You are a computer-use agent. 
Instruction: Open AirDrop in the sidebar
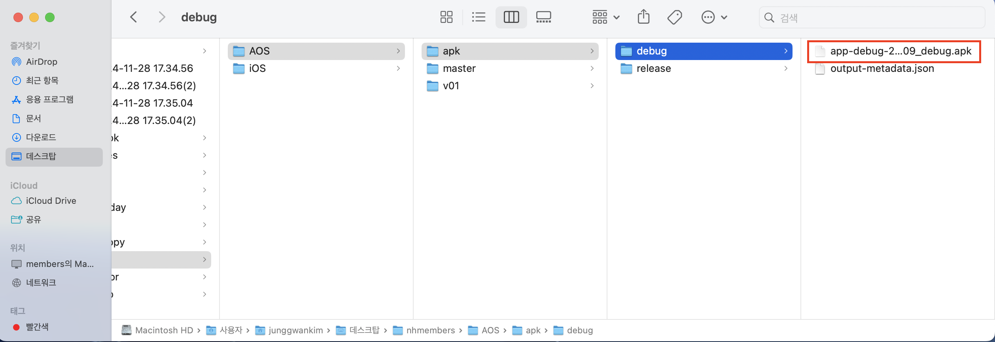(x=42, y=62)
